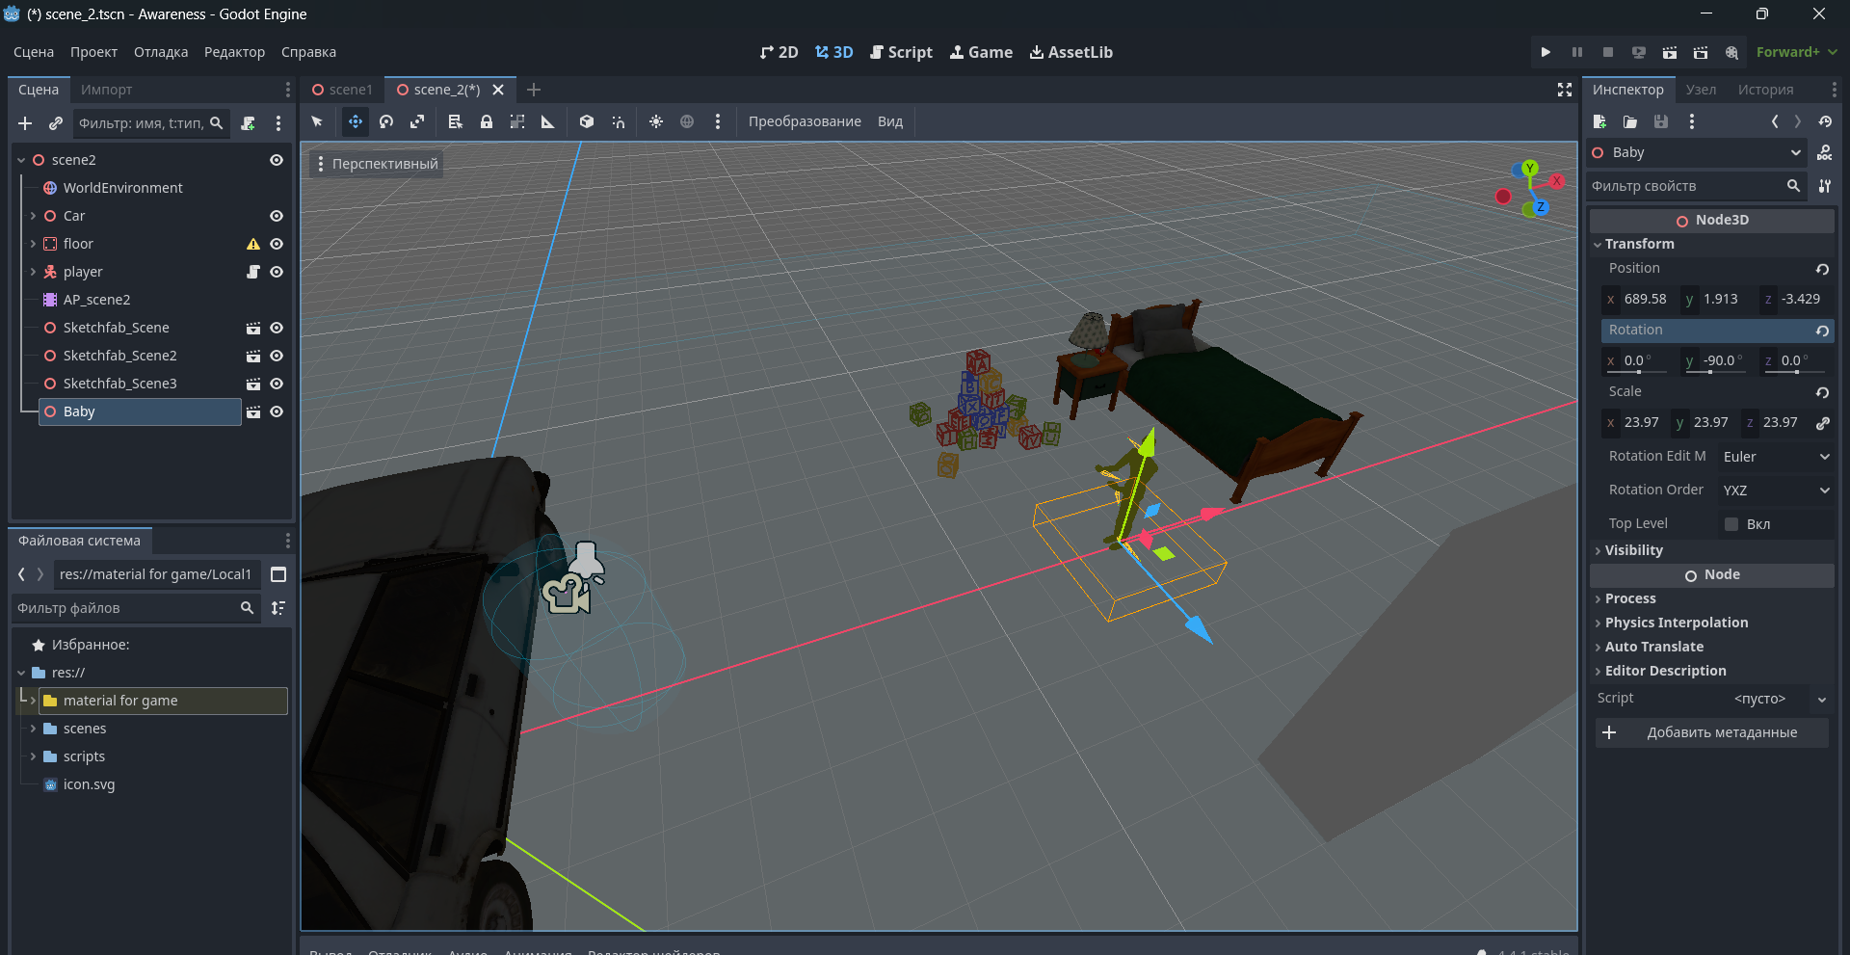The width and height of the screenshot is (1850, 955).
Task: Click the Фильтр файлов input field
Action: click(x=136, y=608)
